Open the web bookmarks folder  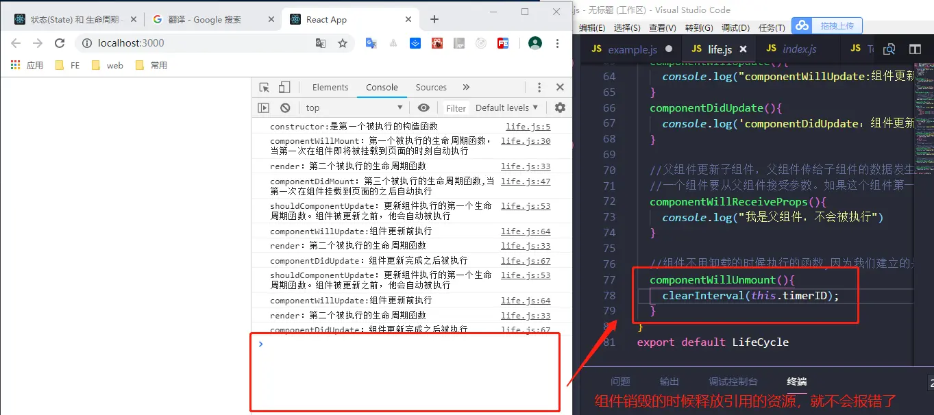click(x=108, y=65)
